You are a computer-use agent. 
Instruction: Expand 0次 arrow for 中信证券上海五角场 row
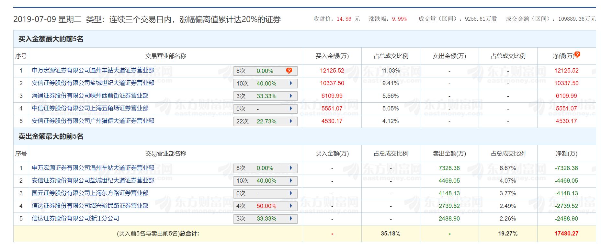[x=291, y=109]
